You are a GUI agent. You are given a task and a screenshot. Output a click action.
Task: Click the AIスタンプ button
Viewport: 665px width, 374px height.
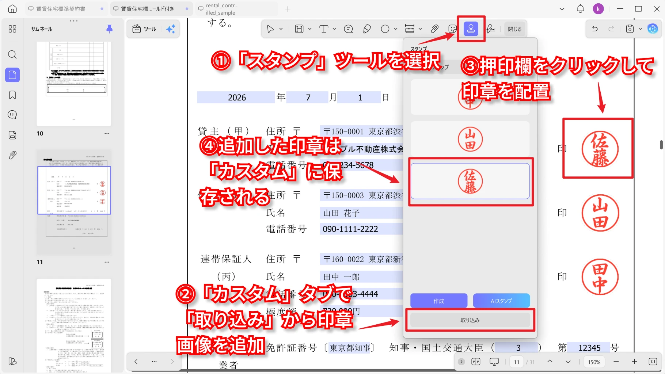(x=501, y=301)
